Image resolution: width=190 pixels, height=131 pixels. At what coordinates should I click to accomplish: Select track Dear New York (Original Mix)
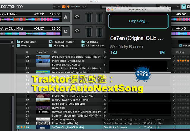click(70, 72)
